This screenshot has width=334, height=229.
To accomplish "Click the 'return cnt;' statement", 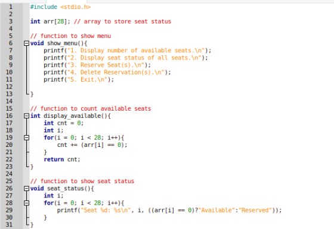I will [62, 159].
